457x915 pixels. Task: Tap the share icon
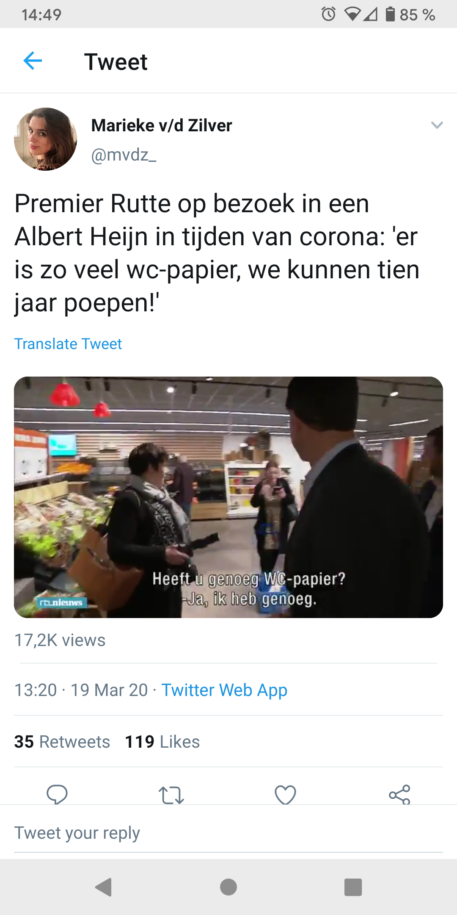coord(400,794)
